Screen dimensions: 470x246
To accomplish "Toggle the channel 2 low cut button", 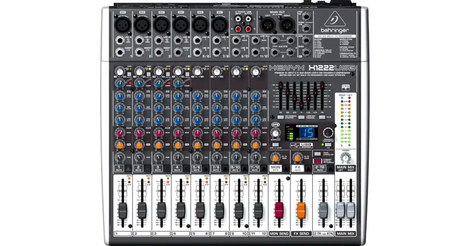I will 149,74.
